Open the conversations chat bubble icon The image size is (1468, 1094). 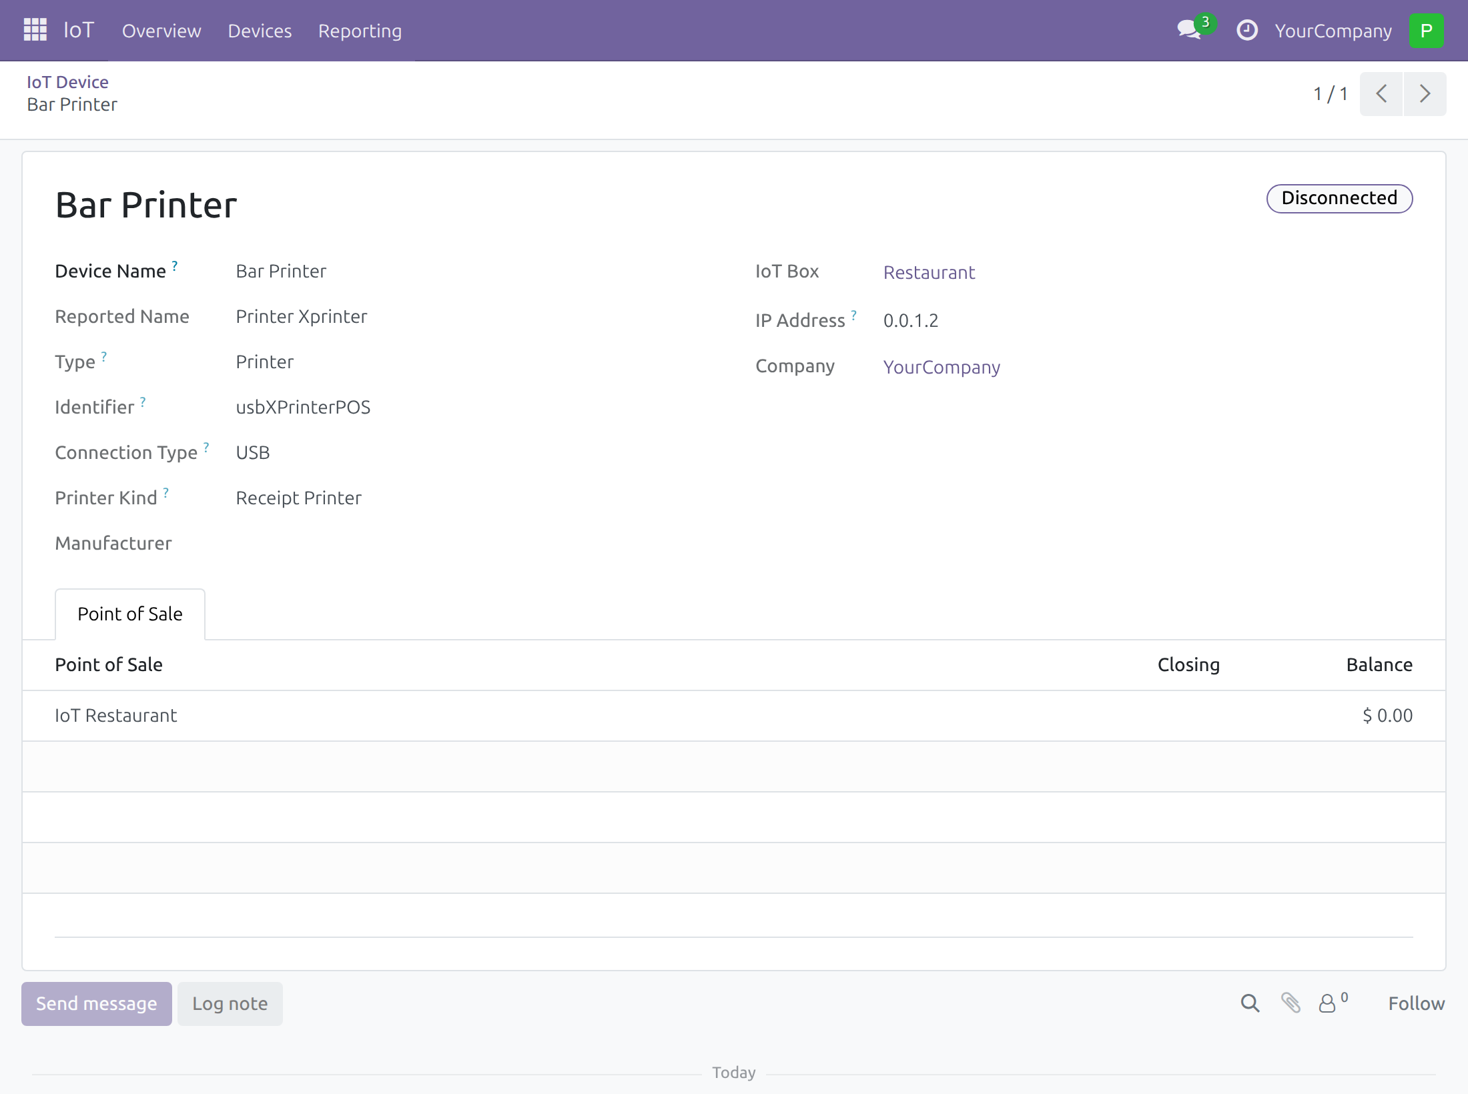[1189, 30]
